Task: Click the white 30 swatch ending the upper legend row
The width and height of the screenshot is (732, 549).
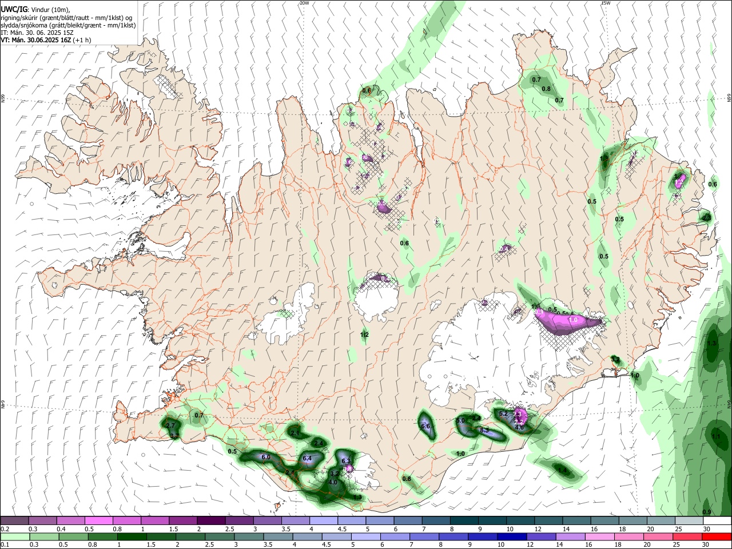Action: [x=717, y=521]
